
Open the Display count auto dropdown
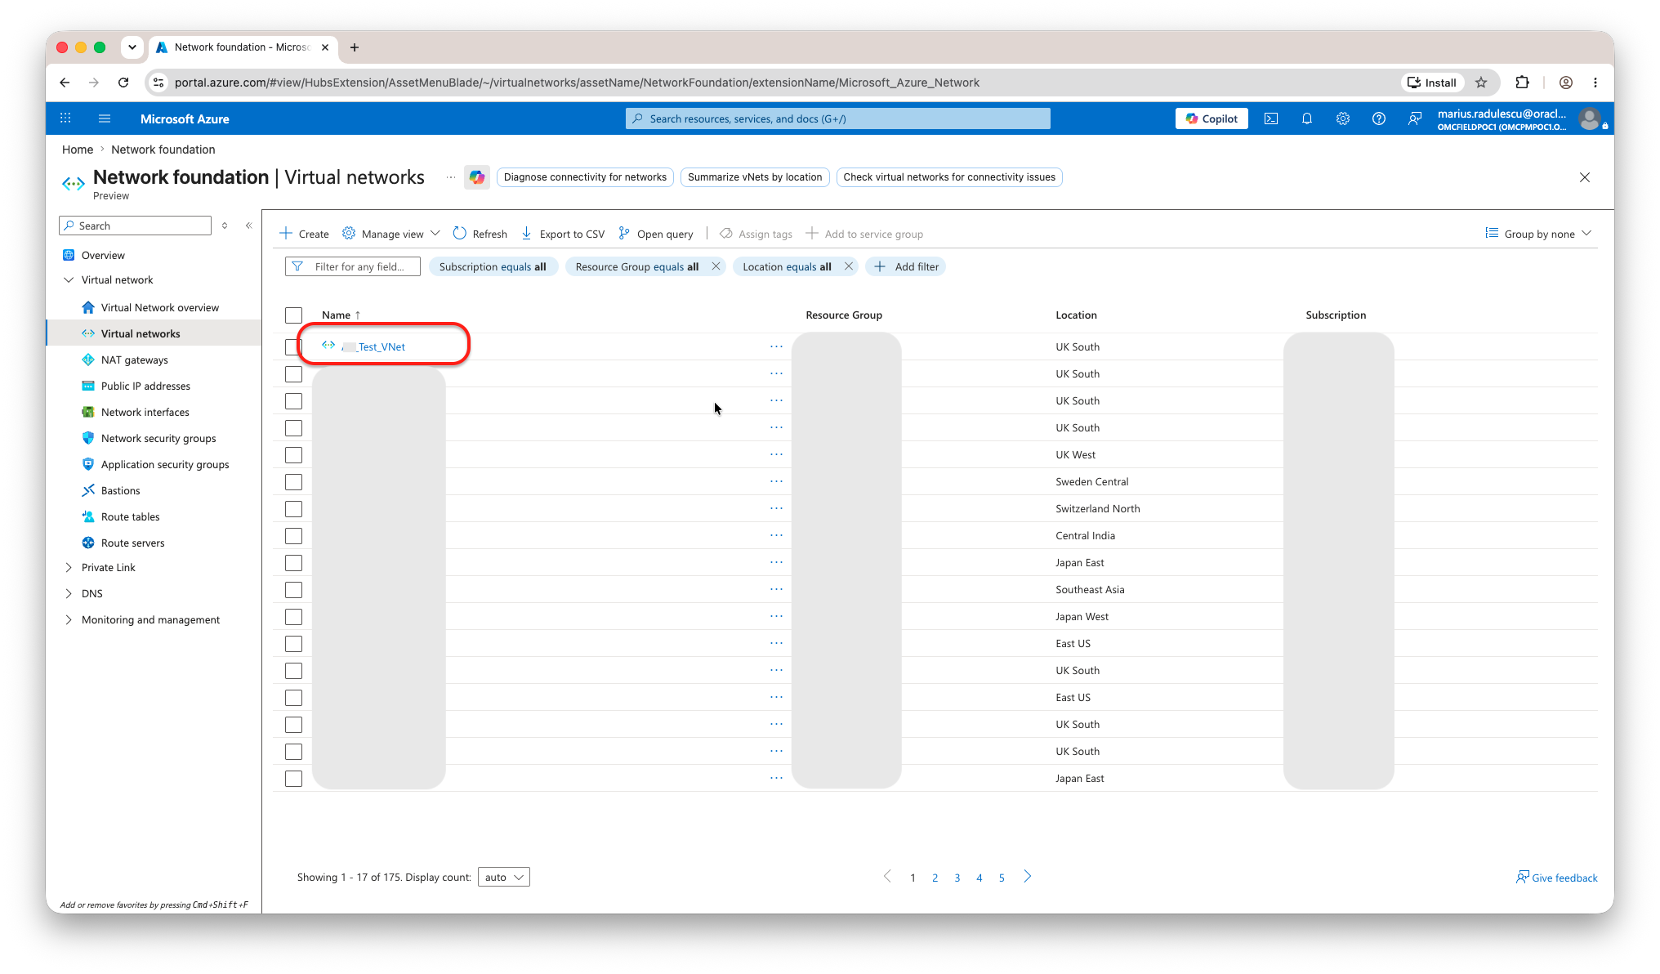503,877
